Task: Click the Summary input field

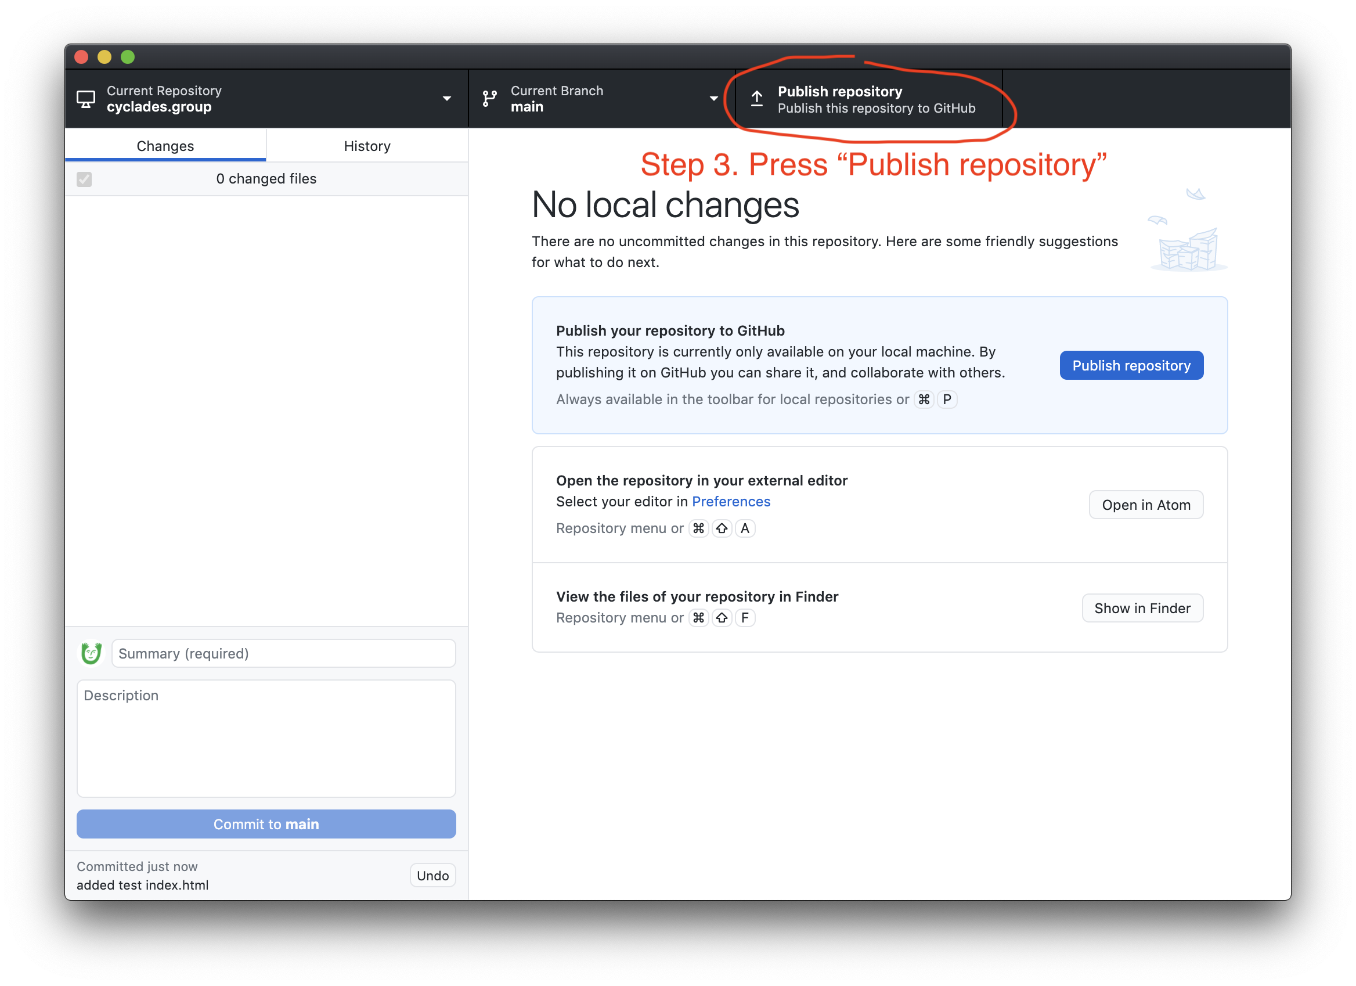Action: tap(283, 653)
